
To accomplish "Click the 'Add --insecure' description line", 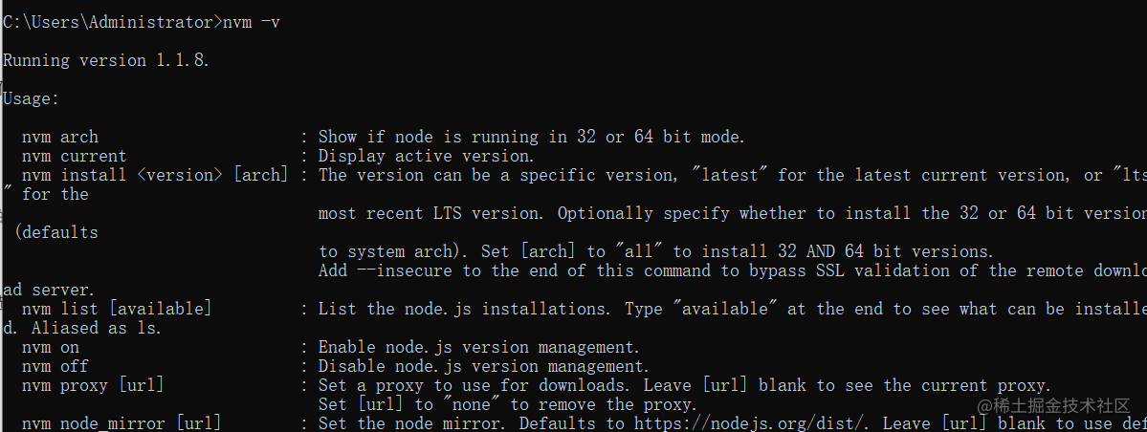I will pos(733,270).
